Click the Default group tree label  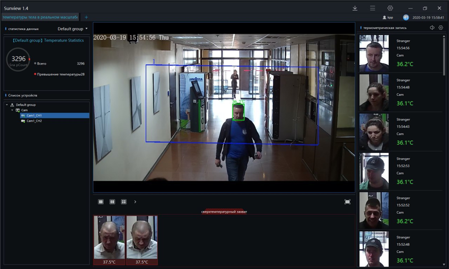[26, 105]
